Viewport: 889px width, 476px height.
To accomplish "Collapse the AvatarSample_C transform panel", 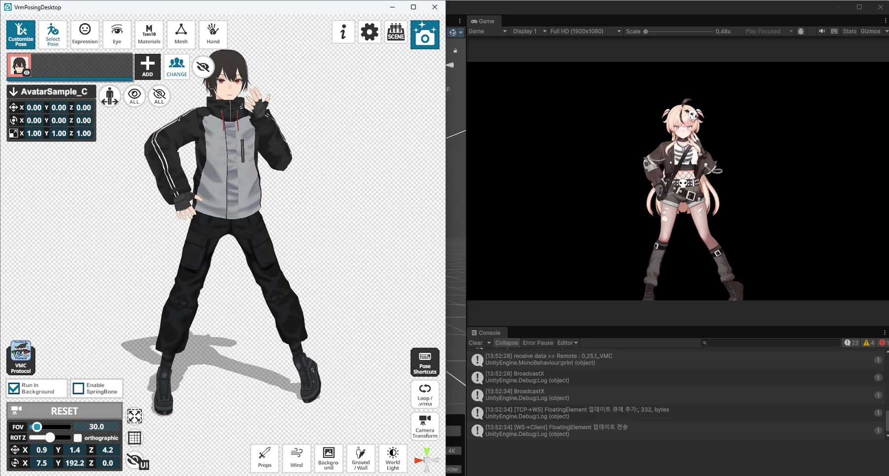I will point(14,92).
